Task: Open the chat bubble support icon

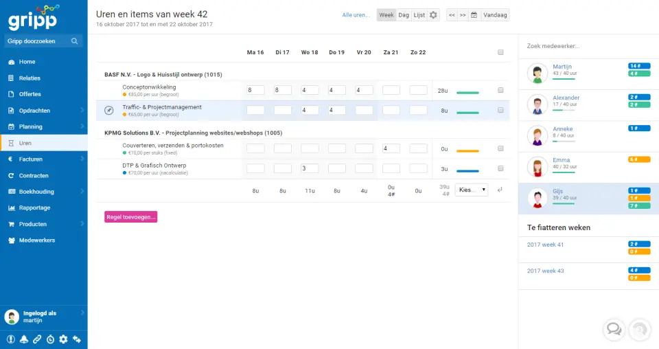Action: point(614,329)
